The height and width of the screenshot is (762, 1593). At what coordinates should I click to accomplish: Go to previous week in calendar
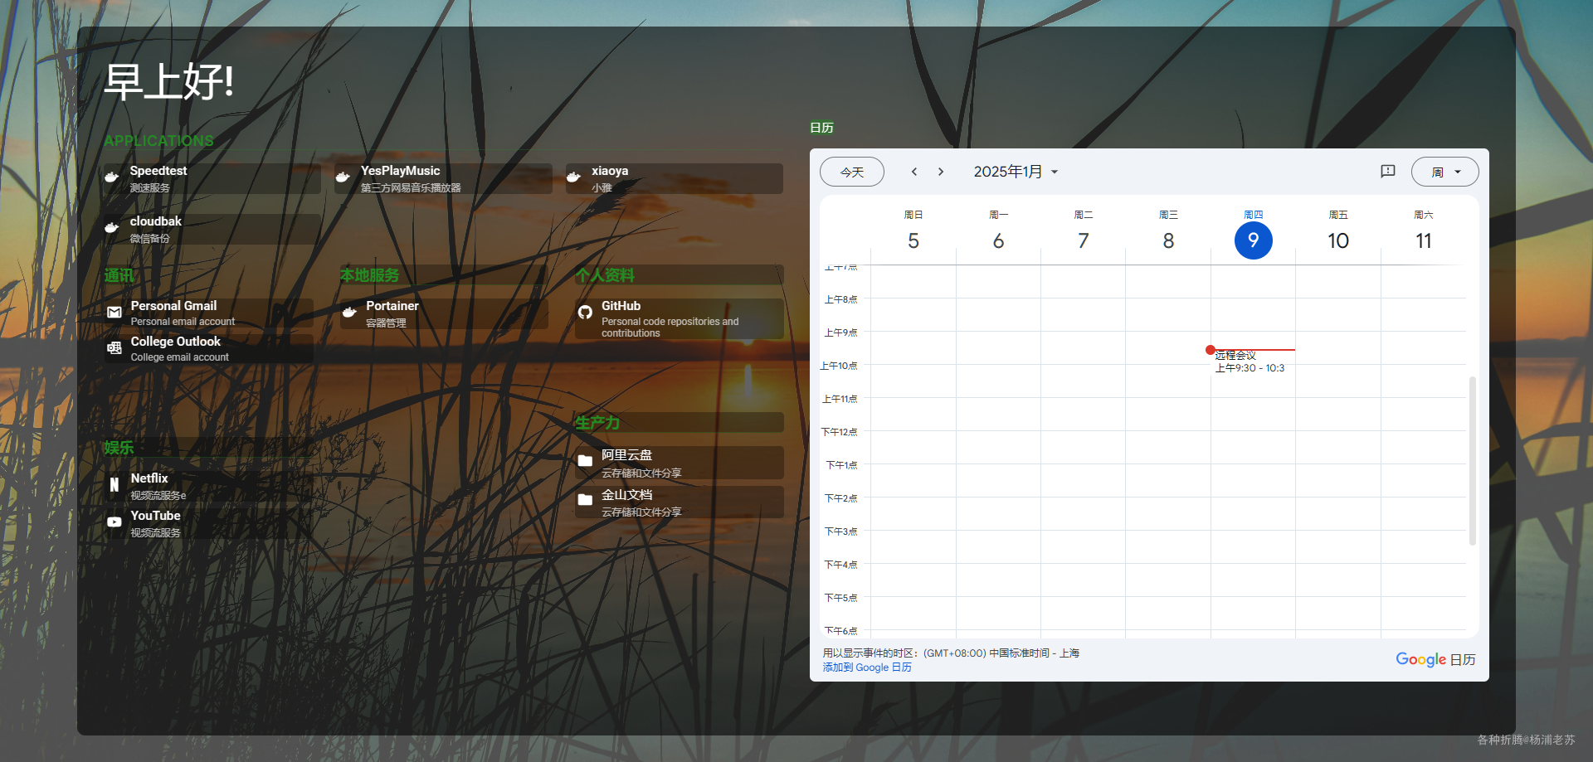click(x=914, y=172)
